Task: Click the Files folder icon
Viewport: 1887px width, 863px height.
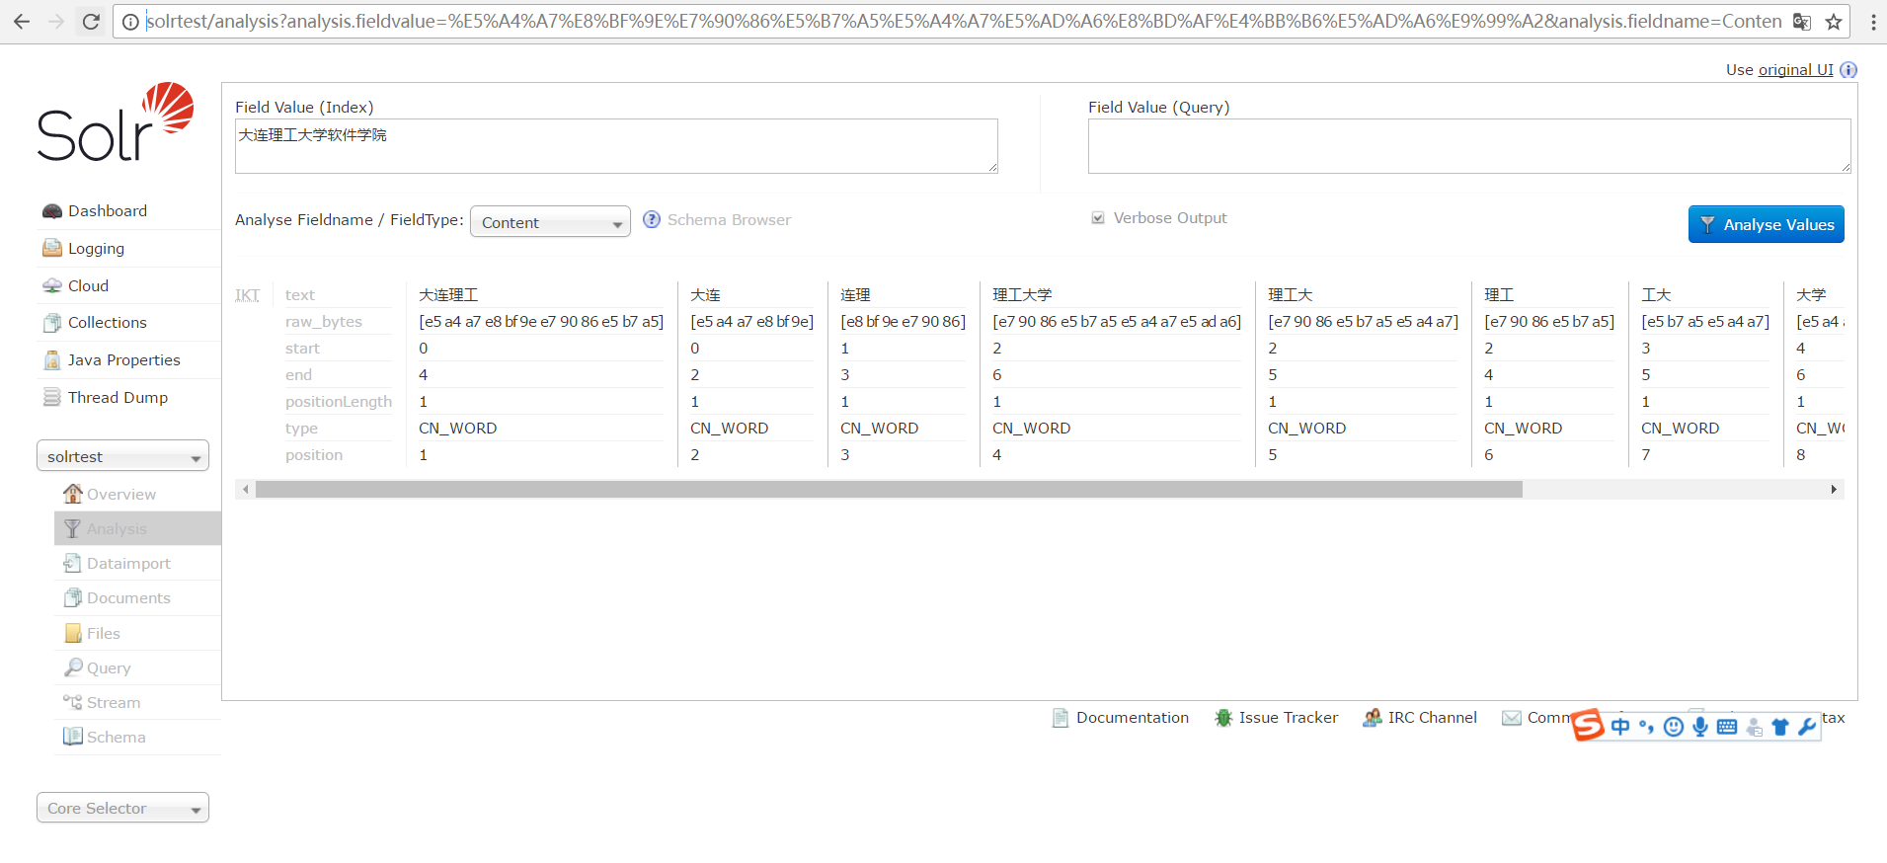Action: [72, 633]
